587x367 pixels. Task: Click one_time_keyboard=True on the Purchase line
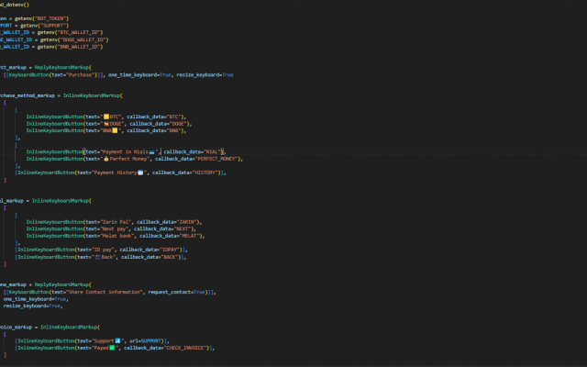coord(139,75)
